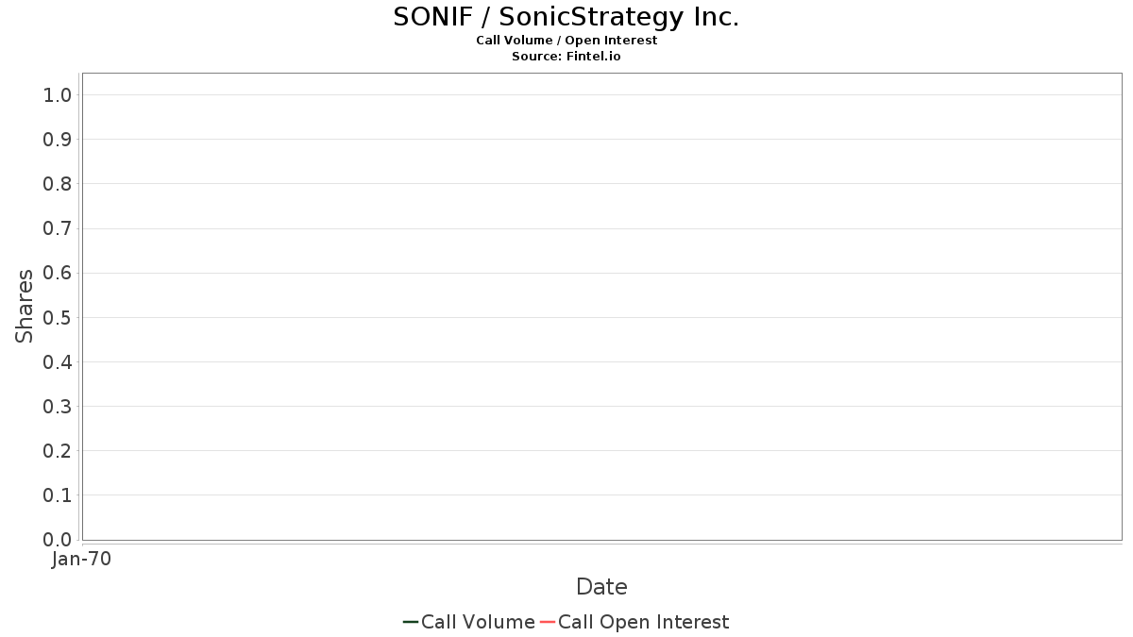Select the 0.5 y-axis tick label

point(58,317)
